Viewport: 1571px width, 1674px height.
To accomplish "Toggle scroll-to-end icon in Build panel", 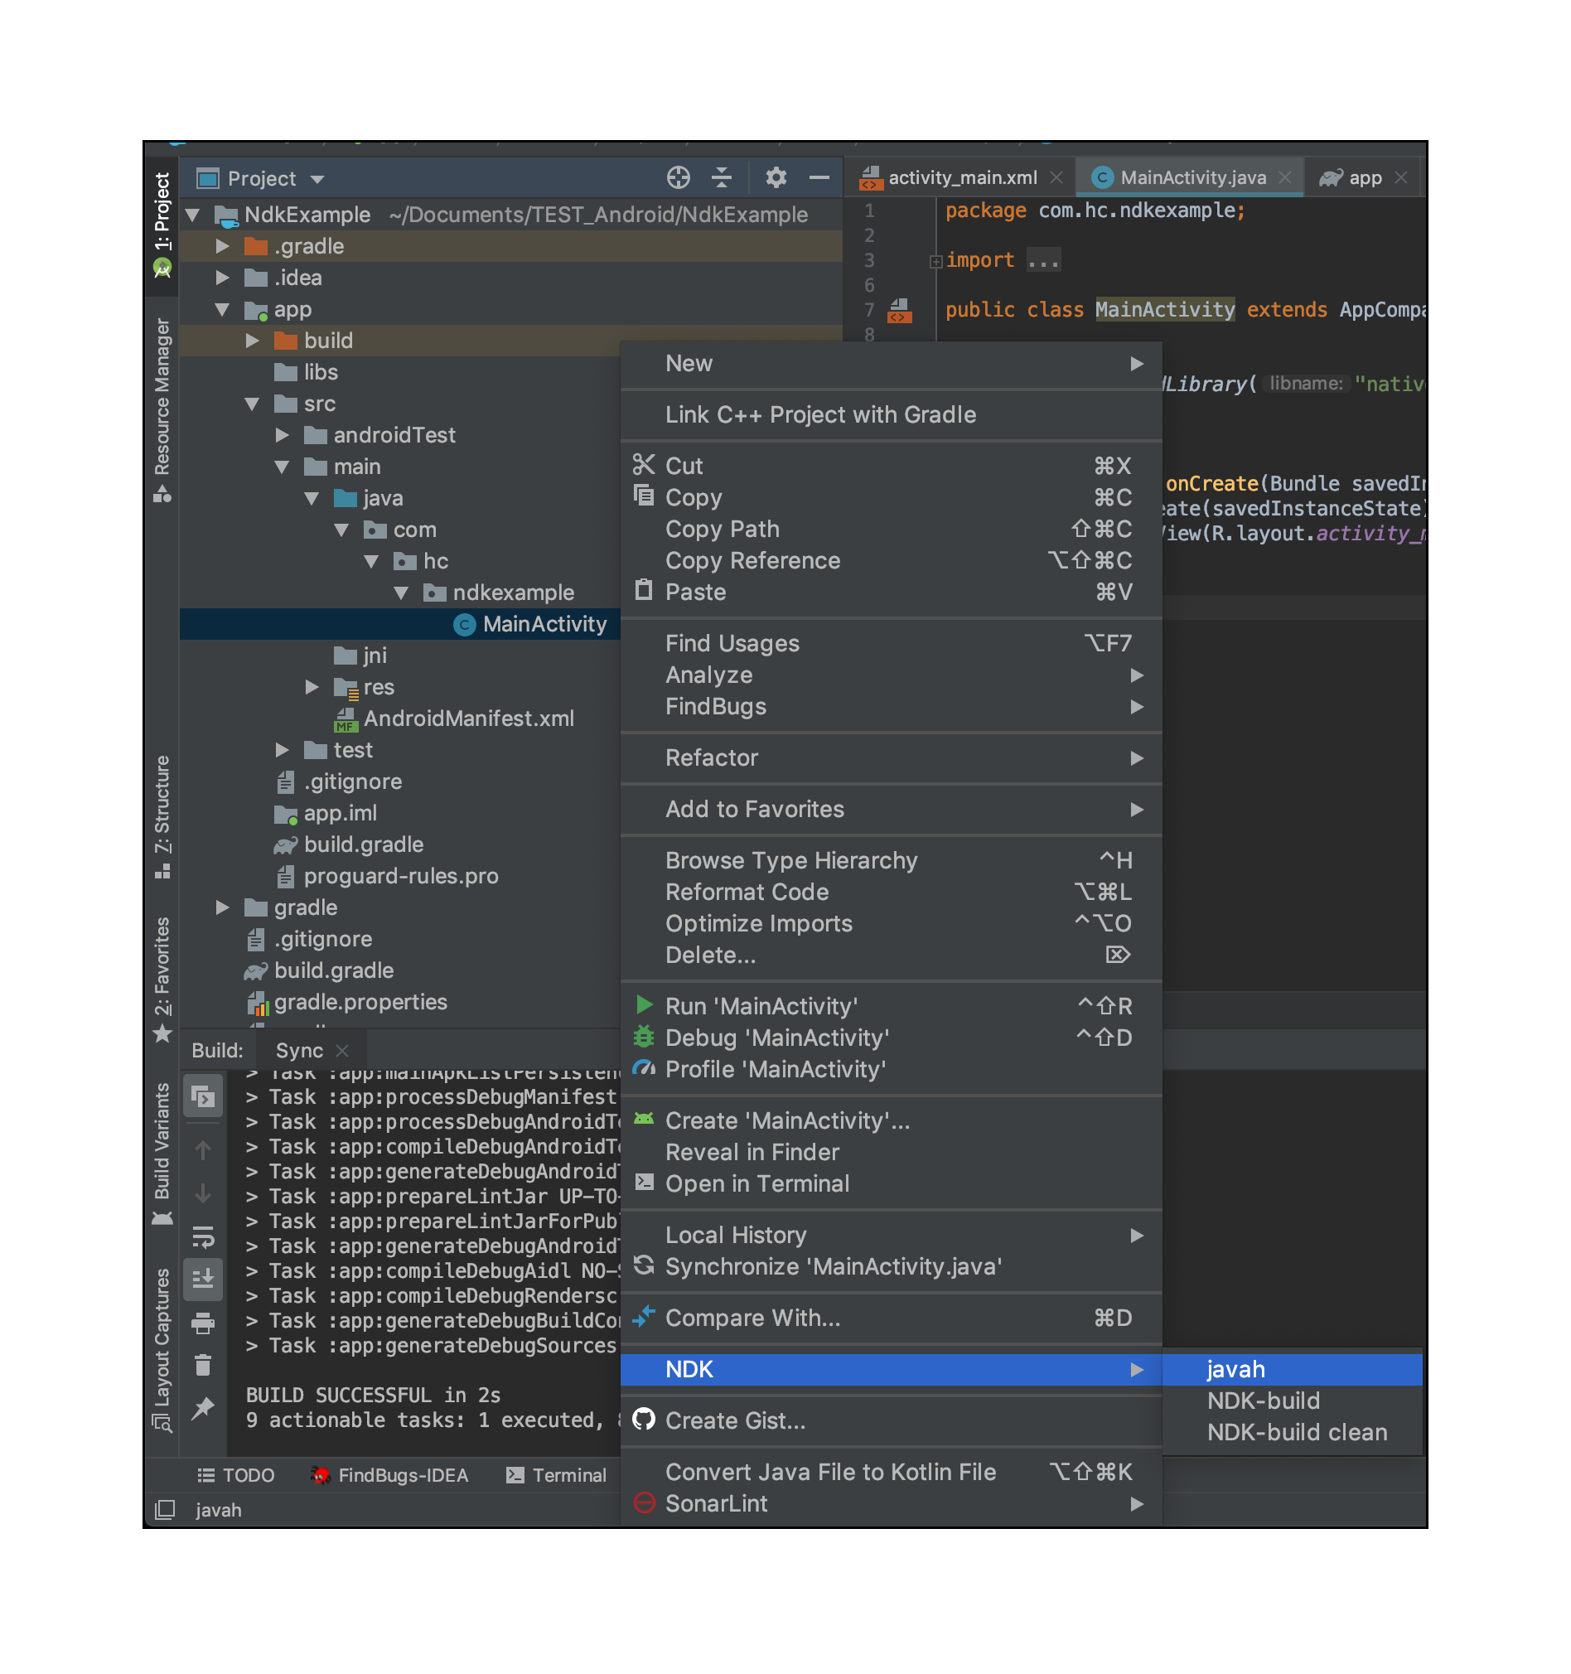I will (203, 1278).
